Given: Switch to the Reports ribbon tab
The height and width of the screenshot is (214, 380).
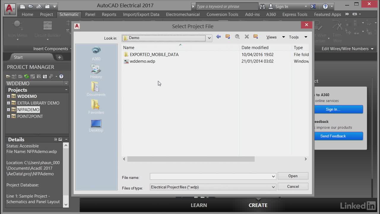Looking at the screenshot, I should (x=109, y=14).
